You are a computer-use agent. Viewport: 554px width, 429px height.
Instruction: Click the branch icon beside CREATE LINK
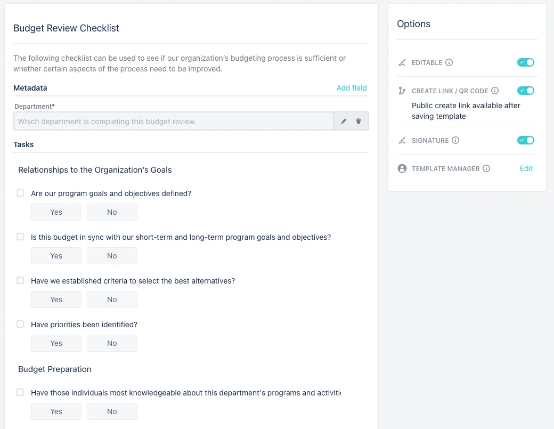click(x=402, y=91)
